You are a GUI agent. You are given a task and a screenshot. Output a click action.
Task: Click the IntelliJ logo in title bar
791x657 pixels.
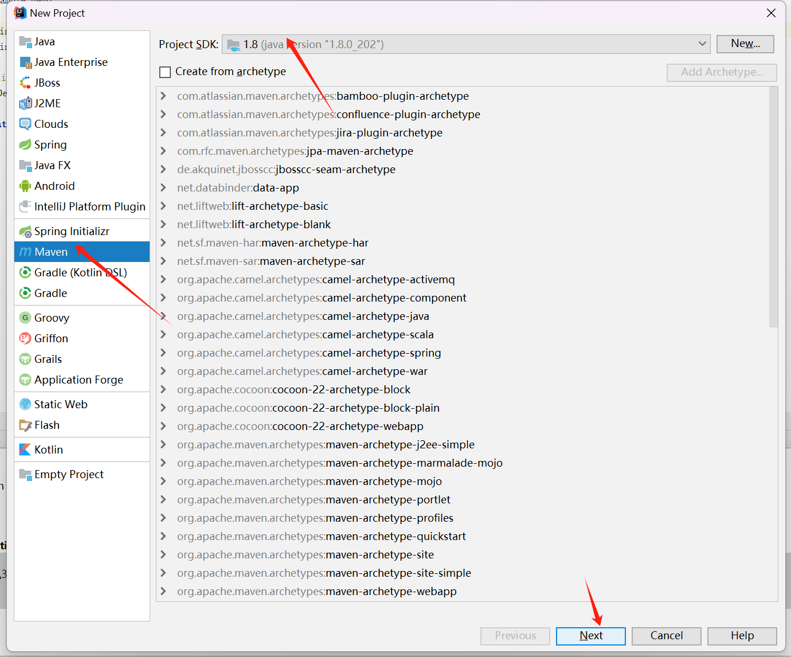click(20, 13)
